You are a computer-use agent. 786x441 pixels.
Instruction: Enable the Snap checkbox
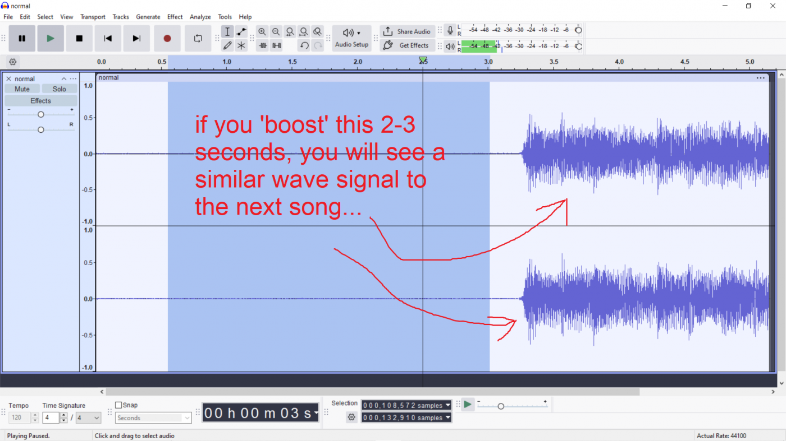118,405
